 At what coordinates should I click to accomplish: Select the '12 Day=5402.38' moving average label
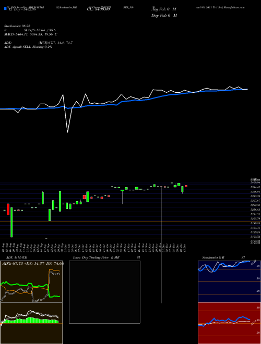click(x=22, y=9)
